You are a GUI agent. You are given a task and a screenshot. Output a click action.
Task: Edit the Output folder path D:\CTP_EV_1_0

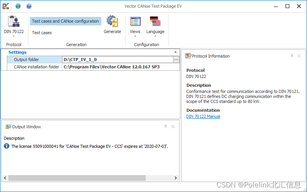click(118, 60)
